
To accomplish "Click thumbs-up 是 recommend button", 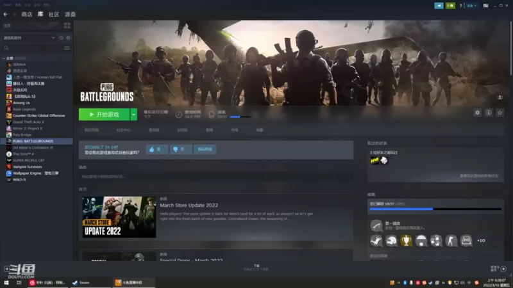I will coord(157,149).
